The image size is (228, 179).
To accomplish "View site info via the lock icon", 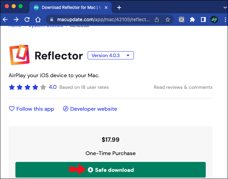I will [x=52, y=19].
